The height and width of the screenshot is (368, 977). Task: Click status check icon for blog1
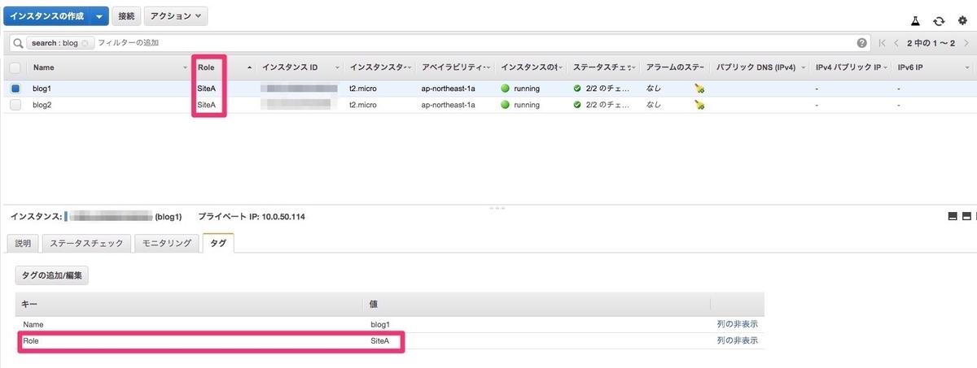tap(578, 88)
